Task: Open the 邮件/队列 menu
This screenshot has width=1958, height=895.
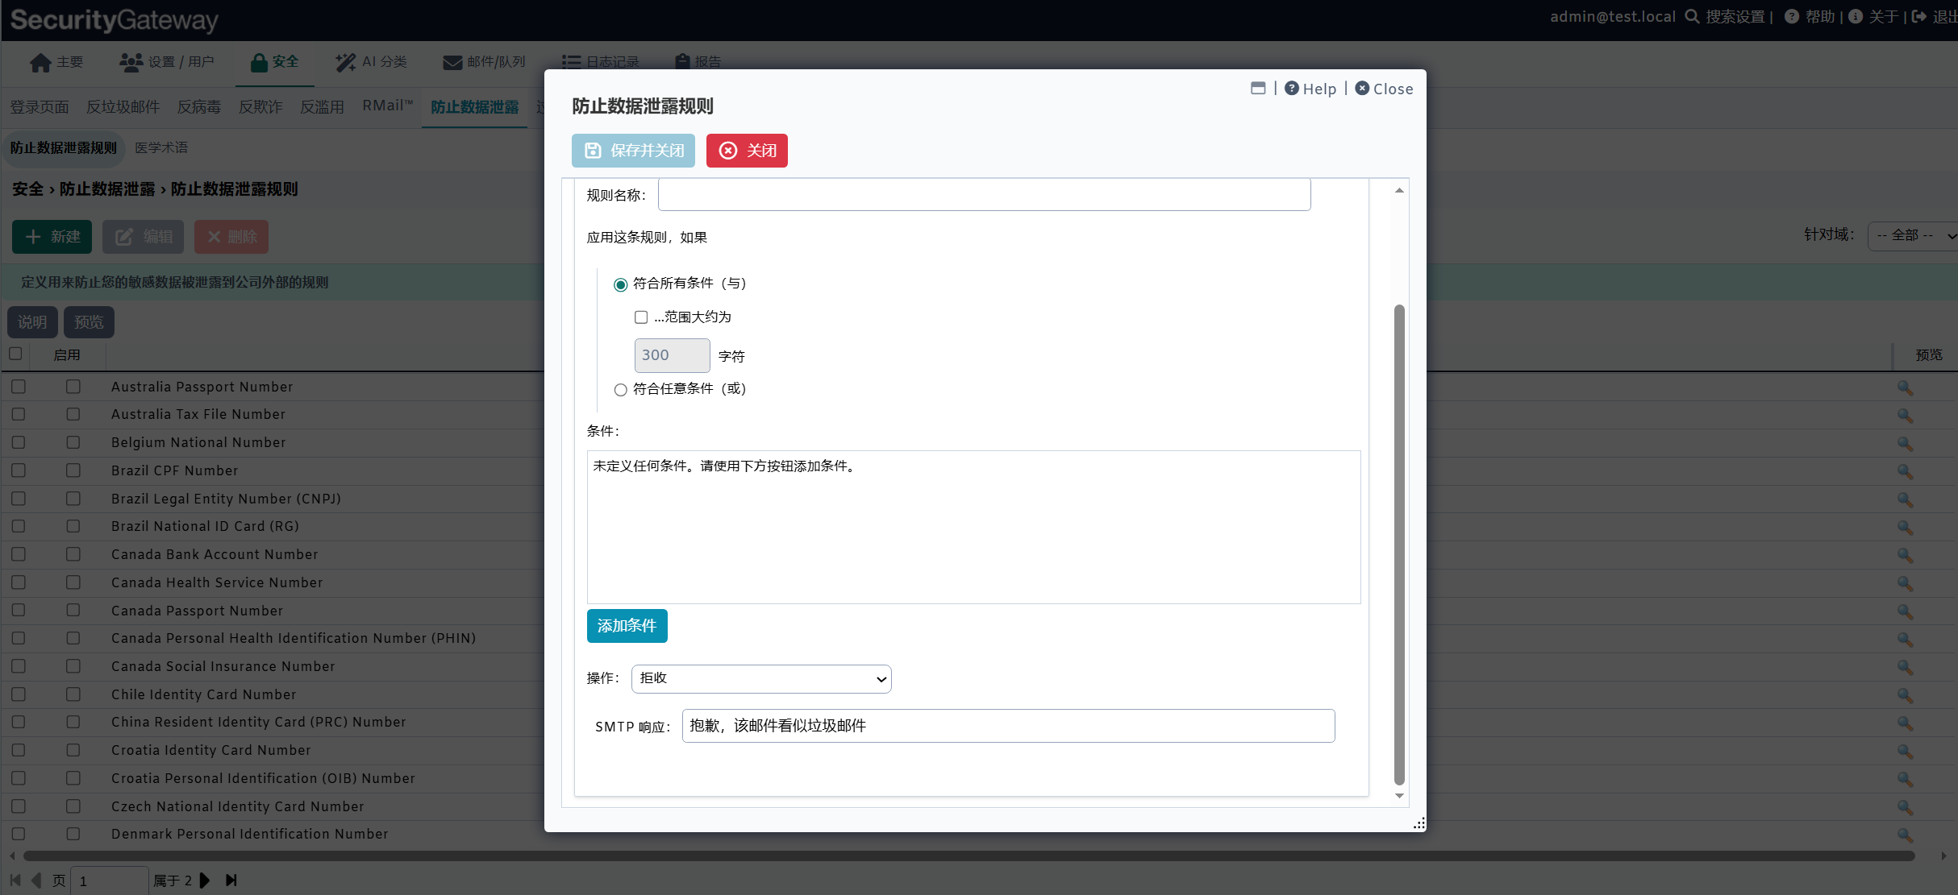Action: click(x=484, y=62)
